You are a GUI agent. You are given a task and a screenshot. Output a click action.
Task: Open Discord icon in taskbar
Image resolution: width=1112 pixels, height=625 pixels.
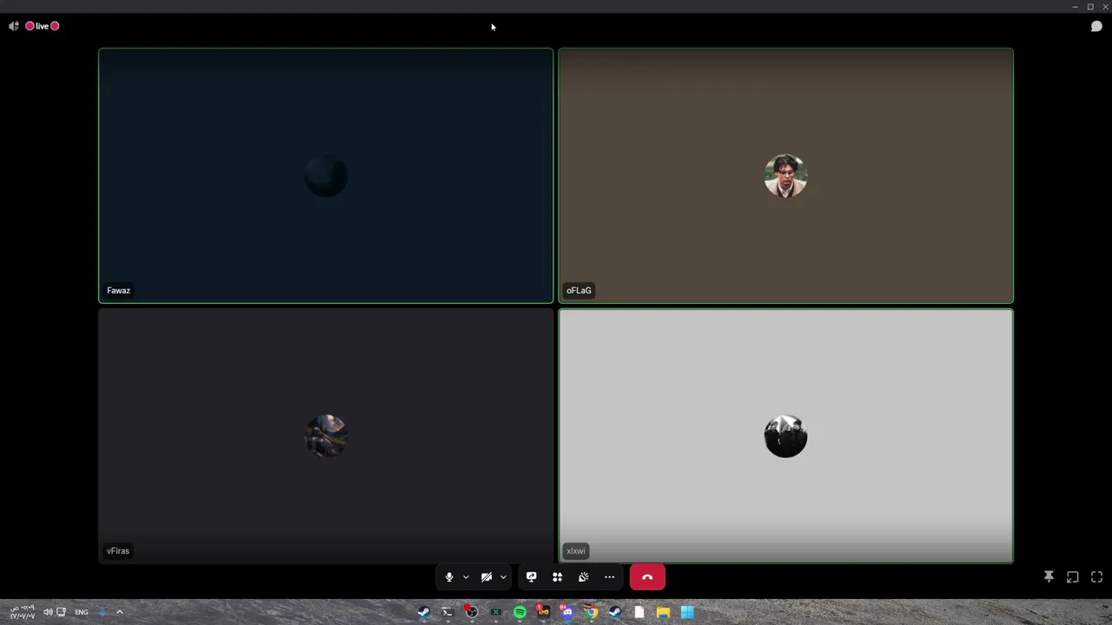pyautogui.click(x=567, y=612)
